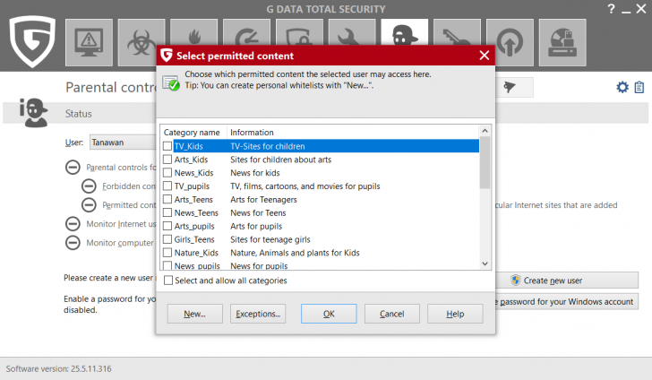Screen dimensions: 652x380
Task: Select 'Sites for children about arts' text
Action: tap(280, 160)
